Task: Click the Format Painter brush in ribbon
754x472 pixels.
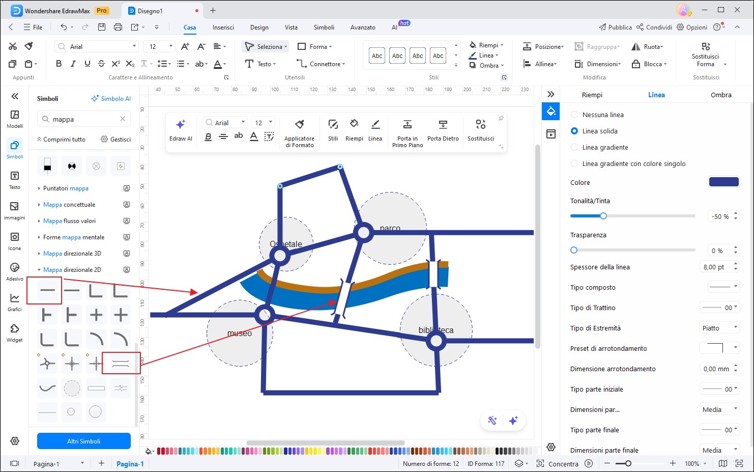Action: point(29,46)
